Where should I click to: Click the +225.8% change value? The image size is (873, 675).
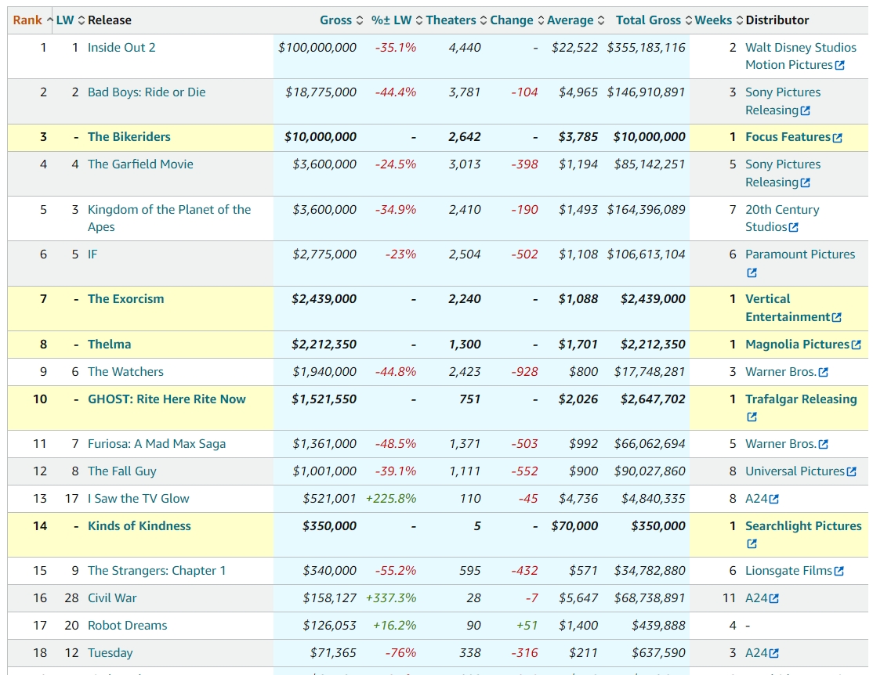[x=391, y=499]
